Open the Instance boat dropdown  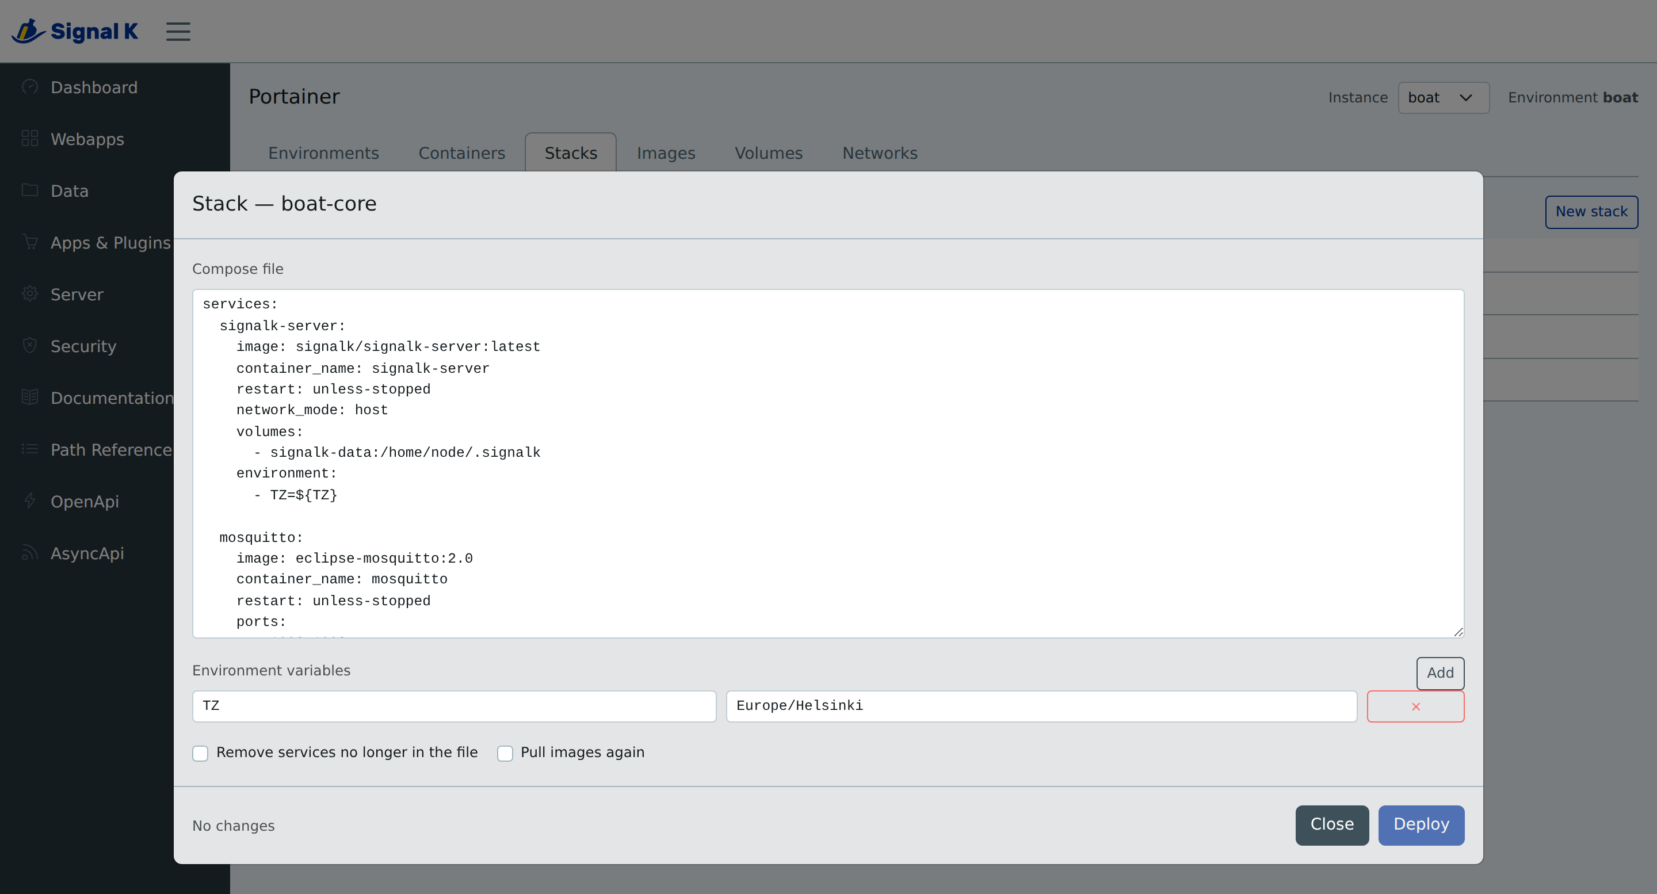click(x=1443, y=98)
